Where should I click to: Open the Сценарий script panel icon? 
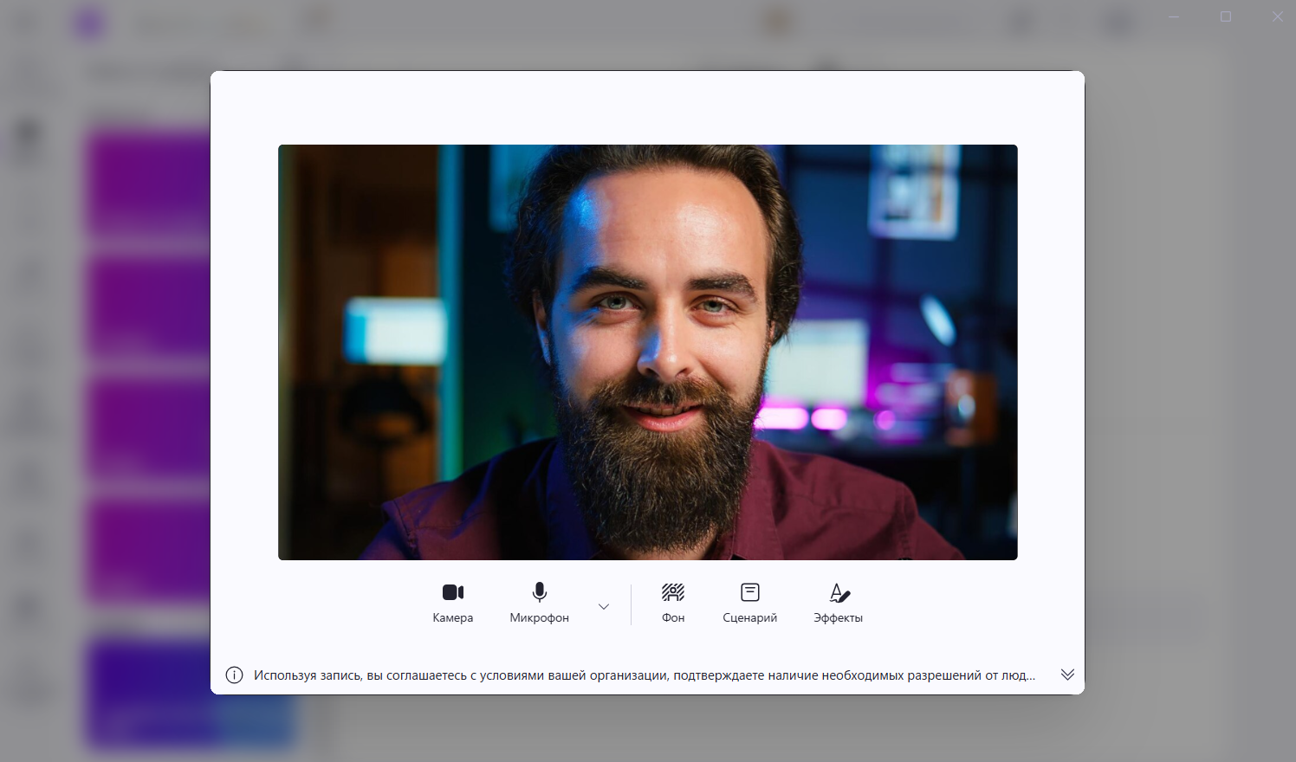click(750, 592)
